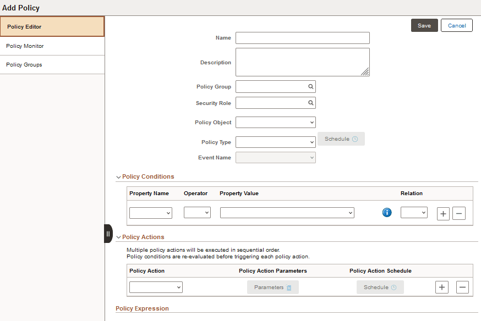Open the Operator dropdown in Policy Conditions
481x321 pixels.
point(197,213)
